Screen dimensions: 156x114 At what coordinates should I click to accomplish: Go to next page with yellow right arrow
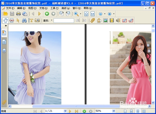point(40,14)
